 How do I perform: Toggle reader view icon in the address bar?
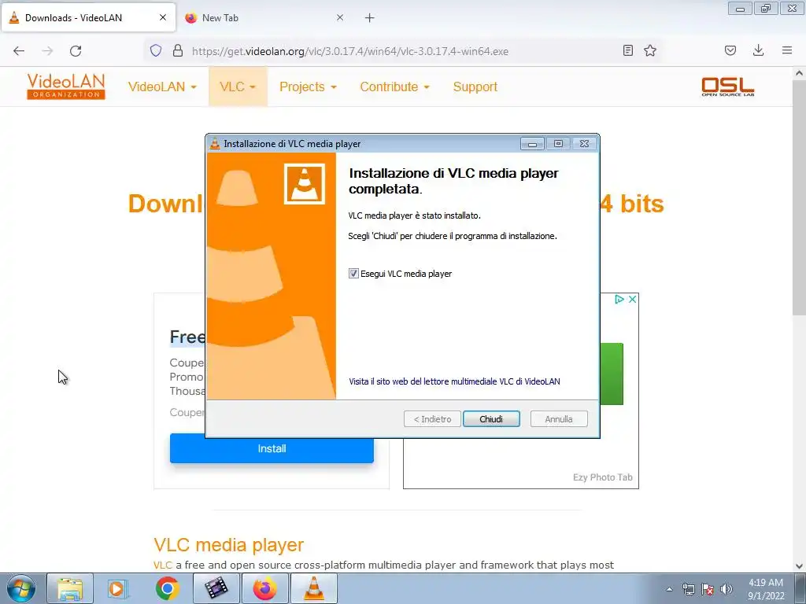point(627,50)
